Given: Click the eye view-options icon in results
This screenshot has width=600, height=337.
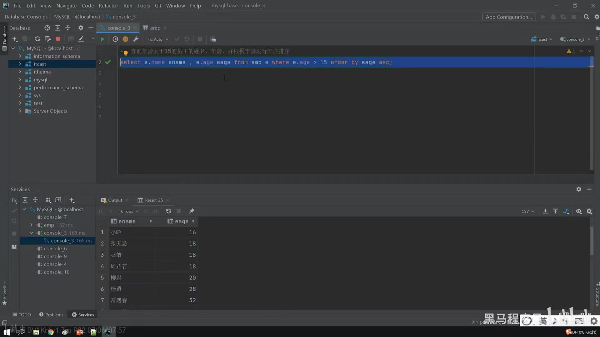Looking at the screenshot, I should tap(579, 211).
